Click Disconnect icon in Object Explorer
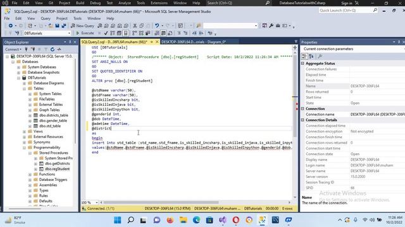 pos(33,49)
